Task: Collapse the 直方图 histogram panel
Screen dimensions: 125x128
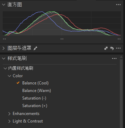Action: pyautogui.click(x=4, y=5)
